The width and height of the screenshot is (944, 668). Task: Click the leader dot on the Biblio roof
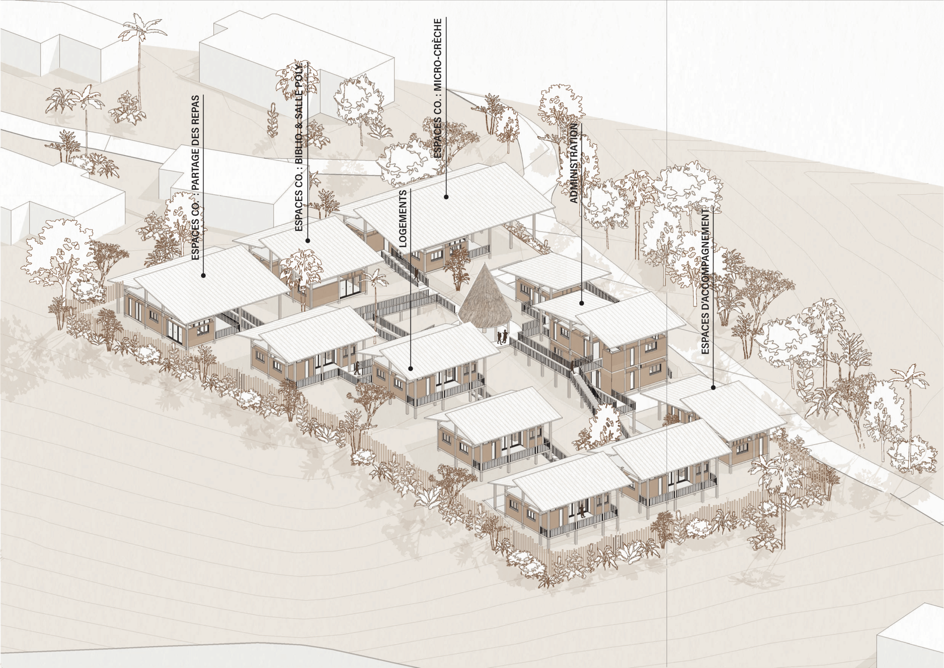coord(308,241)
